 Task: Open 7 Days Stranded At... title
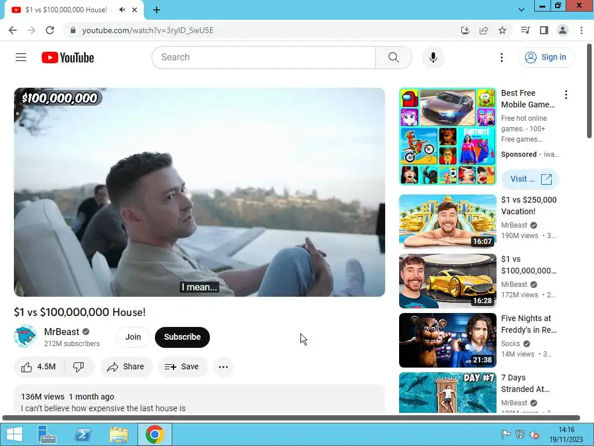526,383
